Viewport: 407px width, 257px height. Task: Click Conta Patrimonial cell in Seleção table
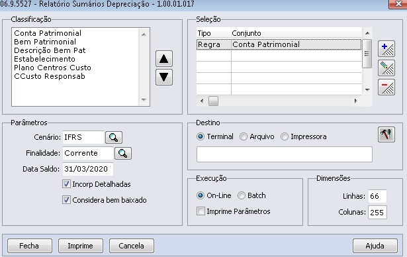point(296,44)
